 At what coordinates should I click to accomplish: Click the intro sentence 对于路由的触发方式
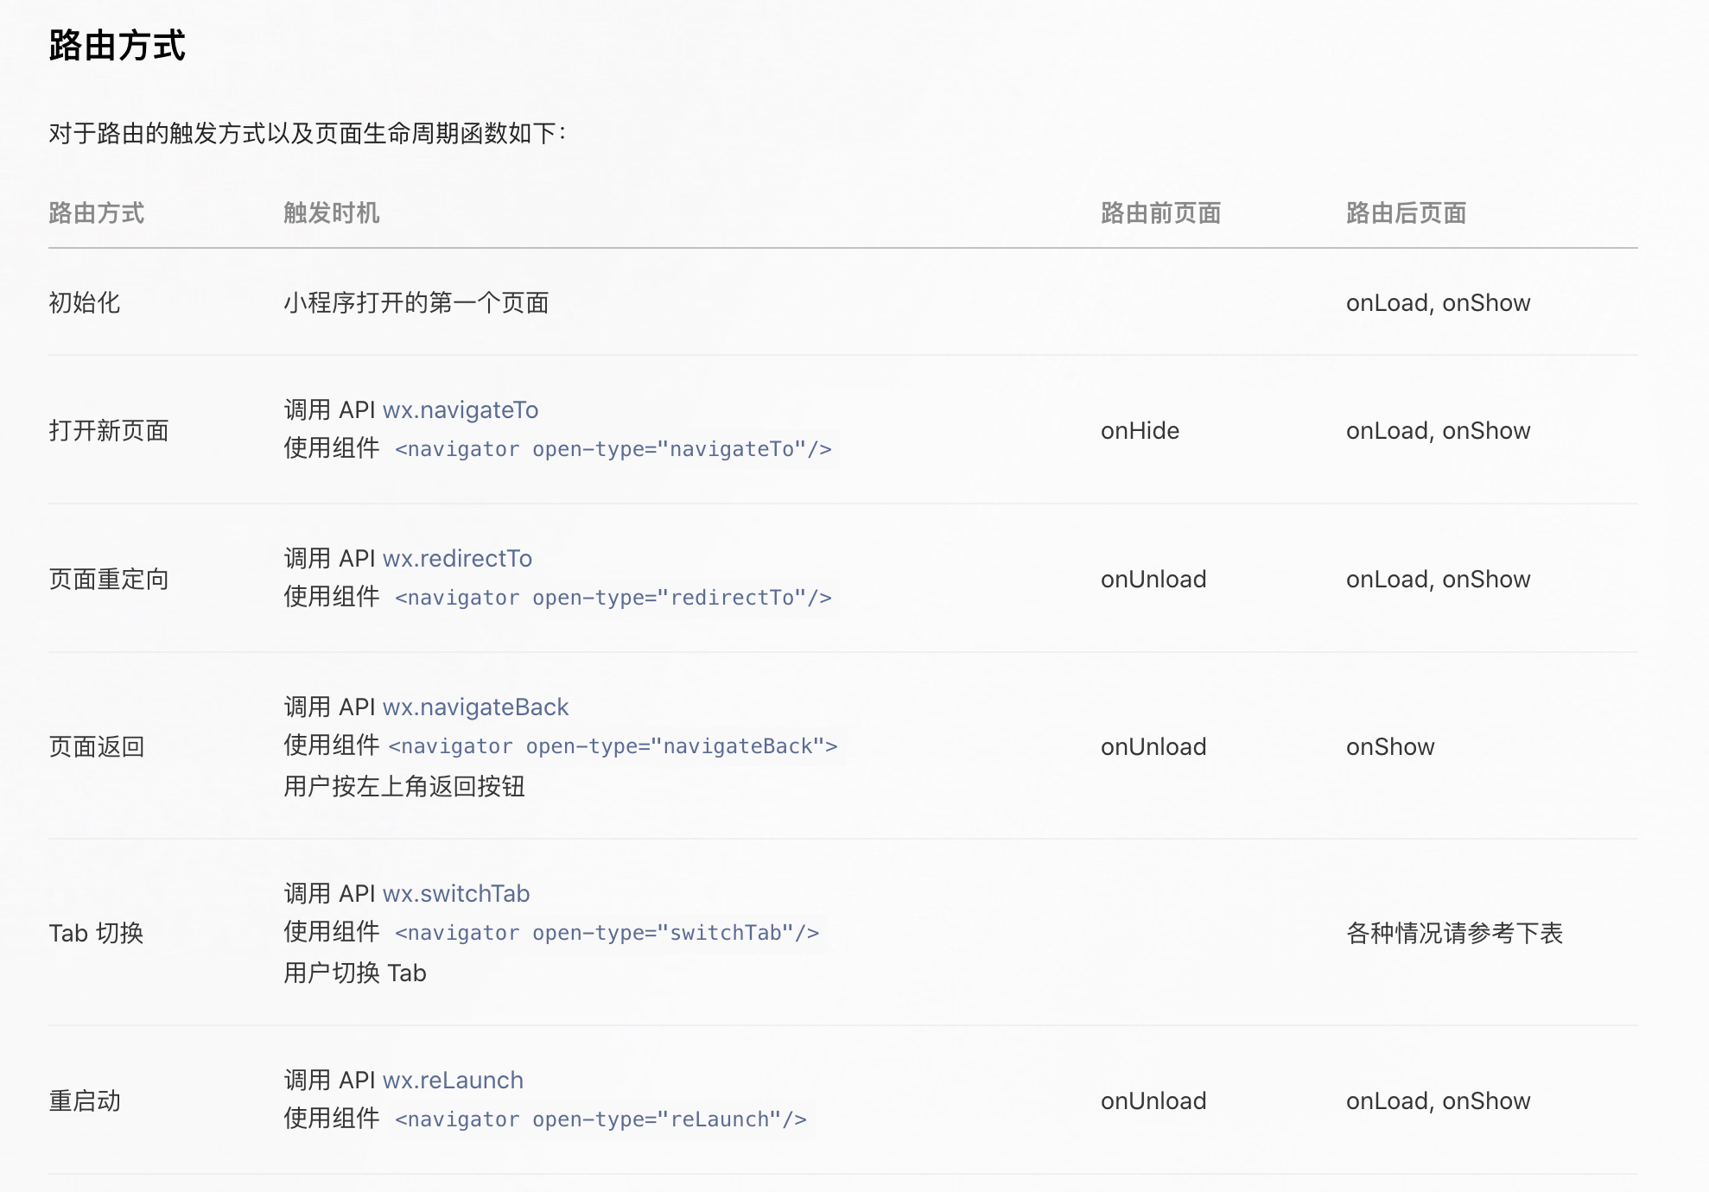coord(308,134)
